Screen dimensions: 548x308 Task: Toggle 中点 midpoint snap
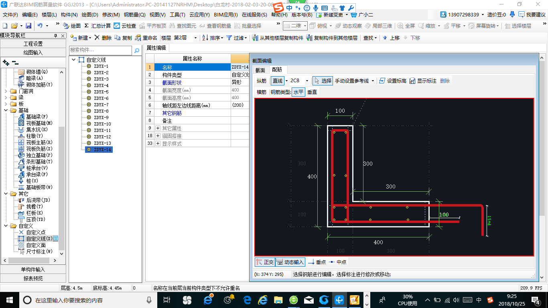click(337, 262)
